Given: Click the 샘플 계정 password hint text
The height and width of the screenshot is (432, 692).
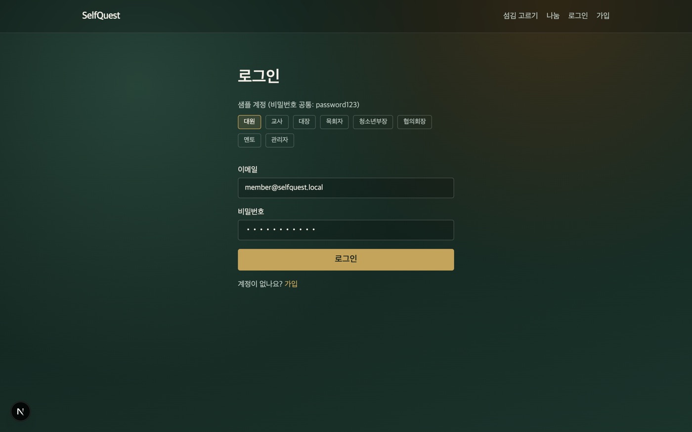Looking at the screenshot, I should click(x=299, y=105).
